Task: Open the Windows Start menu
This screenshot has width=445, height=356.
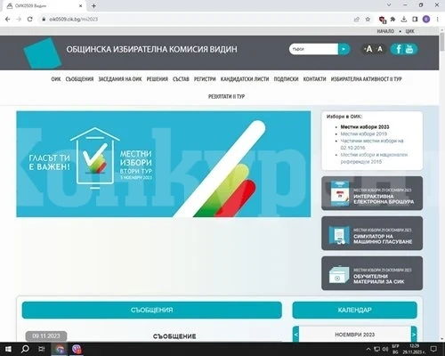Action: (8, 349)
